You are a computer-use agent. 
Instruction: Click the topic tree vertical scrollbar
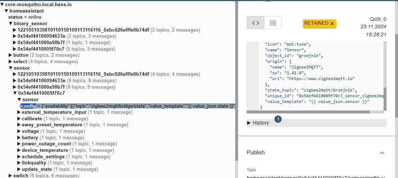237,81
